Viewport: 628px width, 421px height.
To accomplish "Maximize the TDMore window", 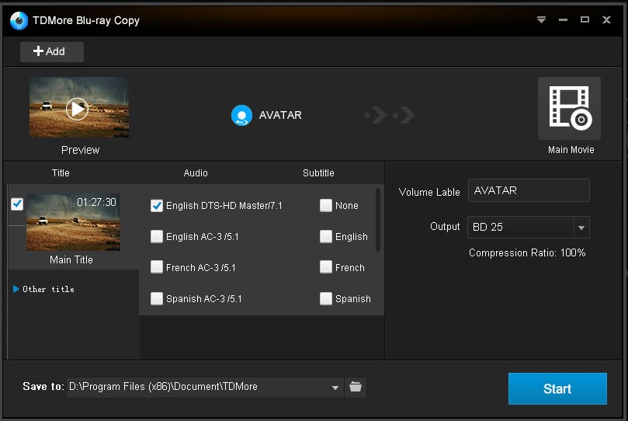I will point(585,20).
